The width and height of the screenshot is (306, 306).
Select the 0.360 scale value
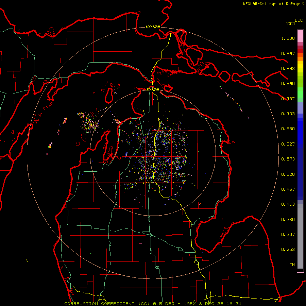point(288,220)
